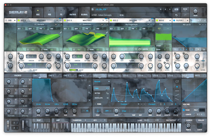Open OSC B WAVETABLE type dropdown
Viewport: 211px width, 137px height.
(103, 20)
